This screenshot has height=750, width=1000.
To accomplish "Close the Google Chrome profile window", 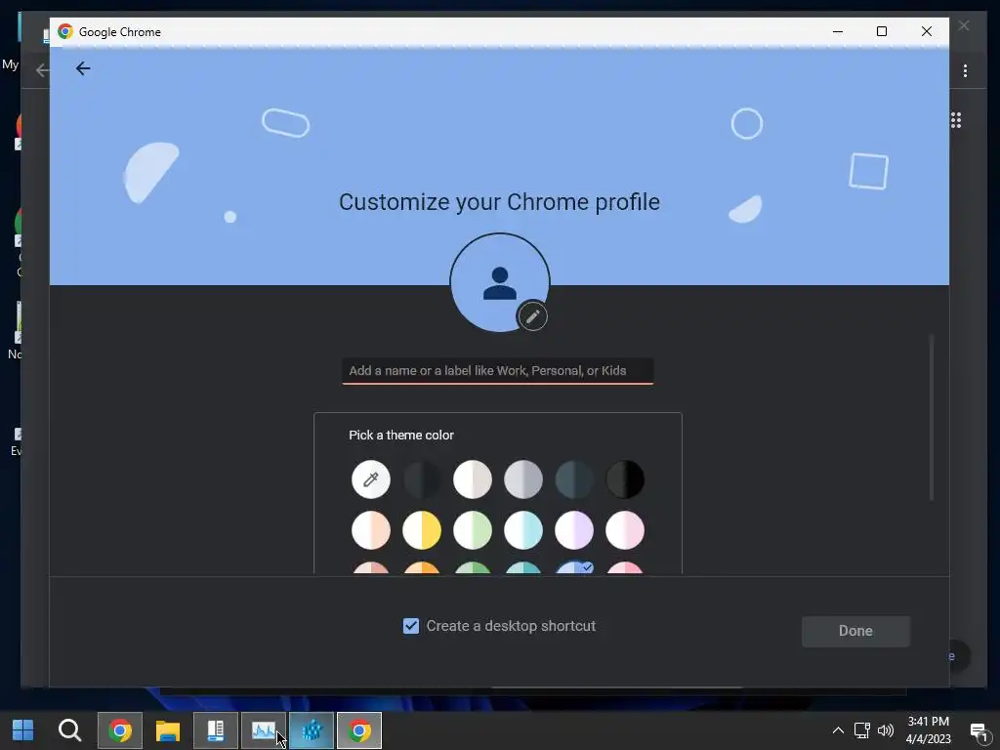I will pos(926,31).
